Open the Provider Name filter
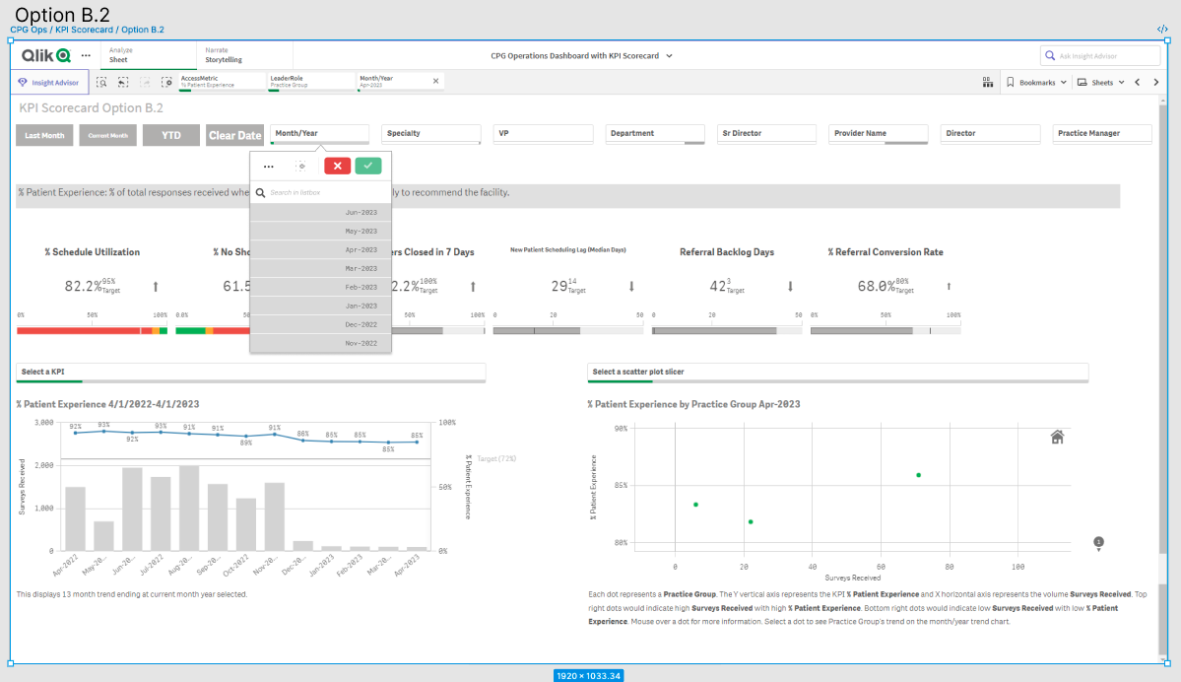Viewport: 1181px width, 682px height. pos(879,133)
